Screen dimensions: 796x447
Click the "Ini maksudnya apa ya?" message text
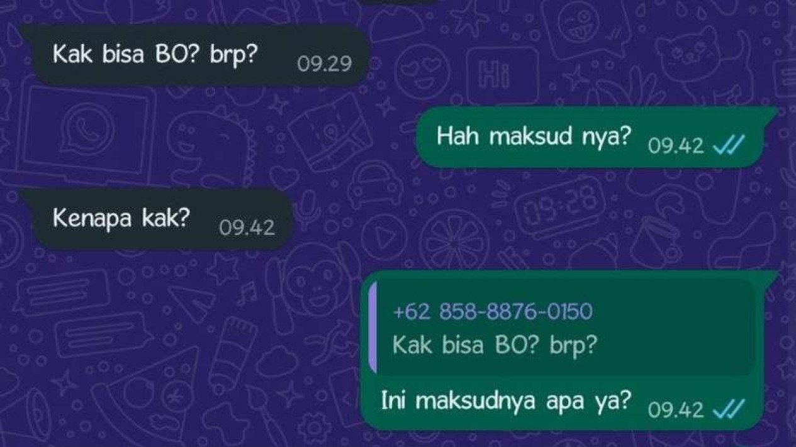505,402
